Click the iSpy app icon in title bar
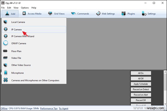The image size is (167, 111). coord(3,3)
